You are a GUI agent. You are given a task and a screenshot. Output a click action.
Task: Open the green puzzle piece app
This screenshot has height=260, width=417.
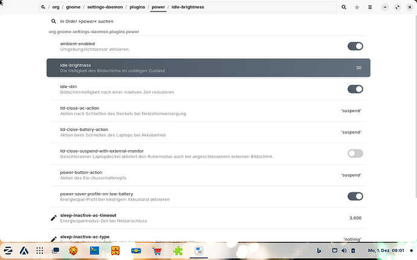pyautogui.click(x=178, y=250)
